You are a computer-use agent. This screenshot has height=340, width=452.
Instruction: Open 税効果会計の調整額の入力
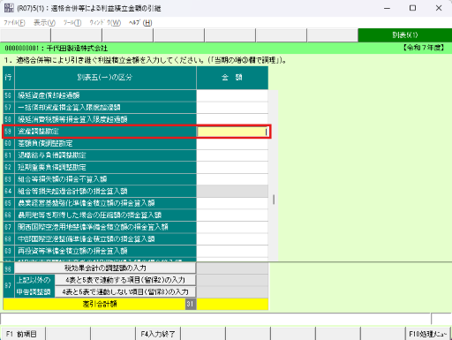click(x=105, y=268)
